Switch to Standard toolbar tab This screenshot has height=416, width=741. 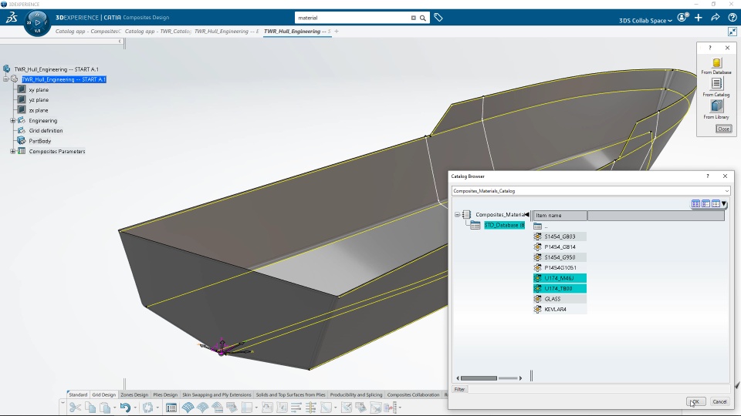pyautogui.click(x=78, y=394)
